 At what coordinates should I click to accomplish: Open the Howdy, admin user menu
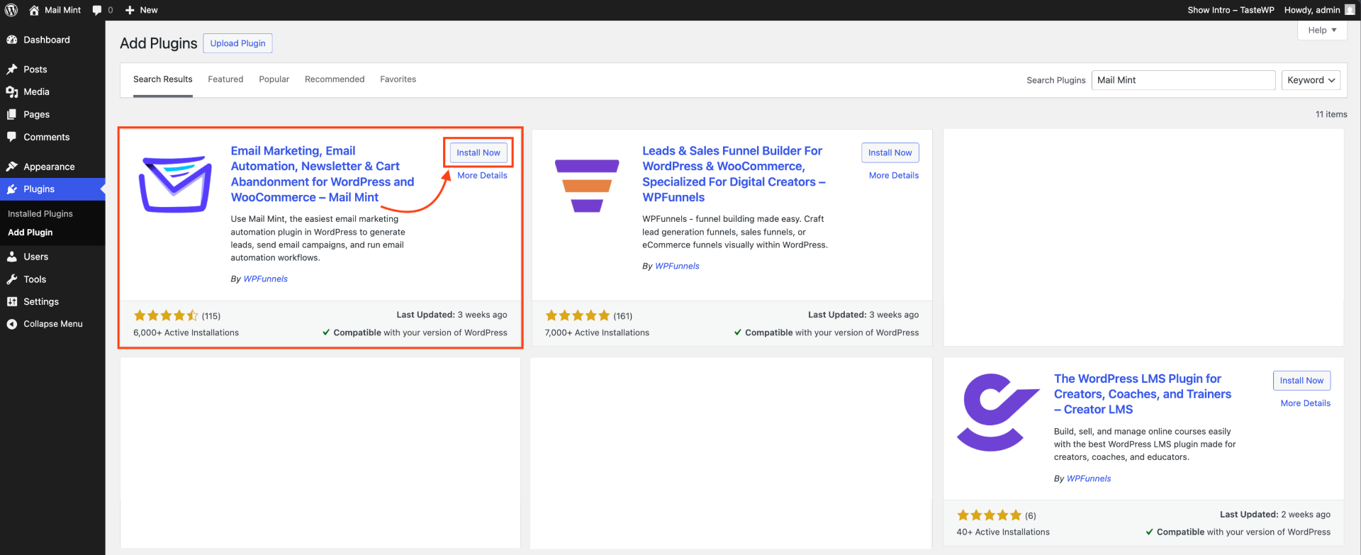1312,10
